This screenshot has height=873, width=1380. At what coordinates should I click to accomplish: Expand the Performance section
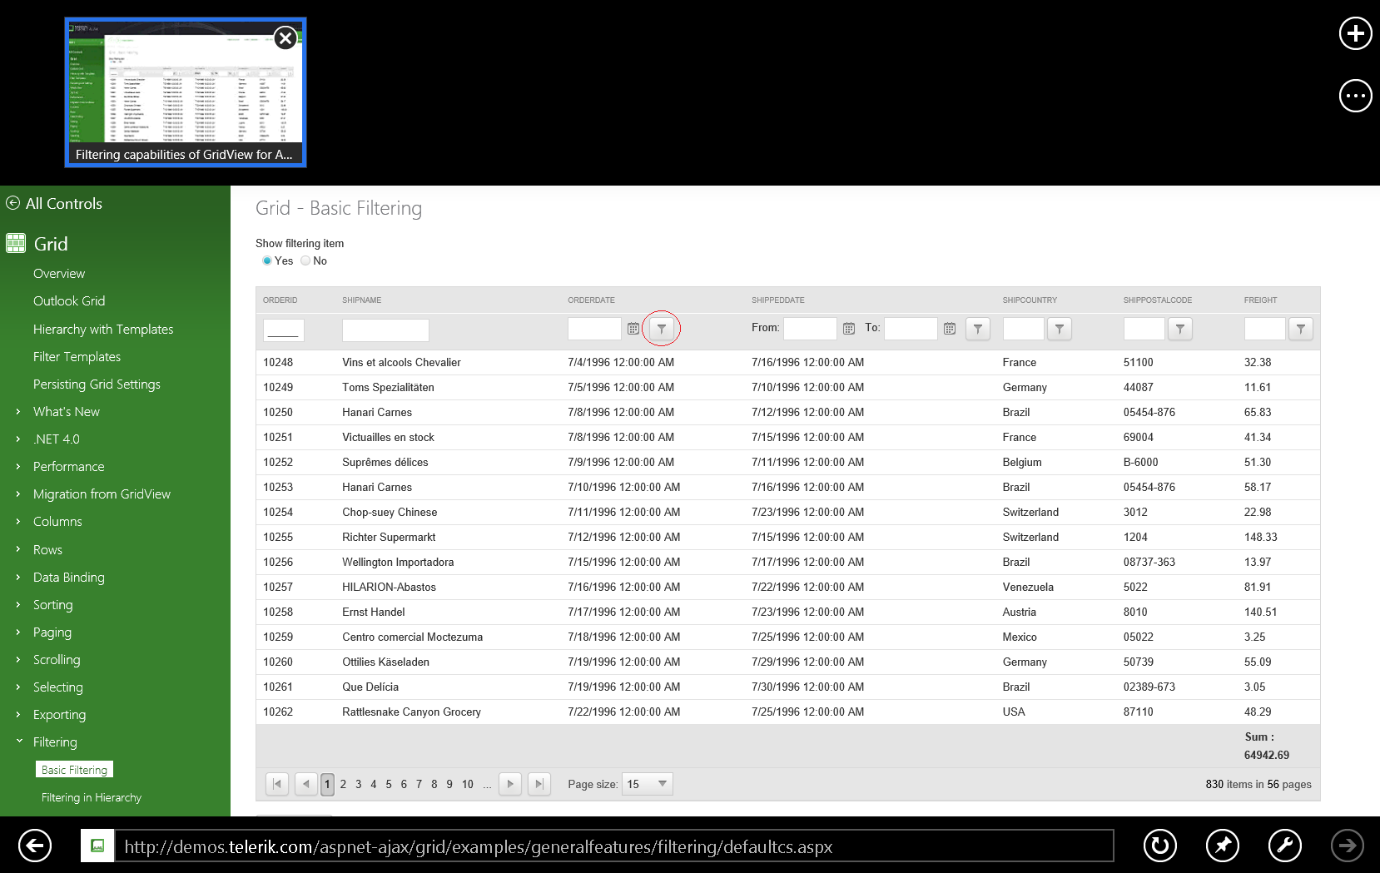click(x=17, y=466)
